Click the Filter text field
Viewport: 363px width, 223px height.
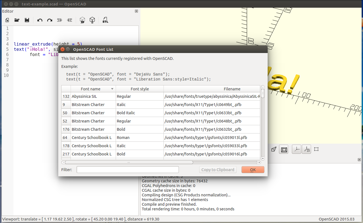[x=128, y=170]
